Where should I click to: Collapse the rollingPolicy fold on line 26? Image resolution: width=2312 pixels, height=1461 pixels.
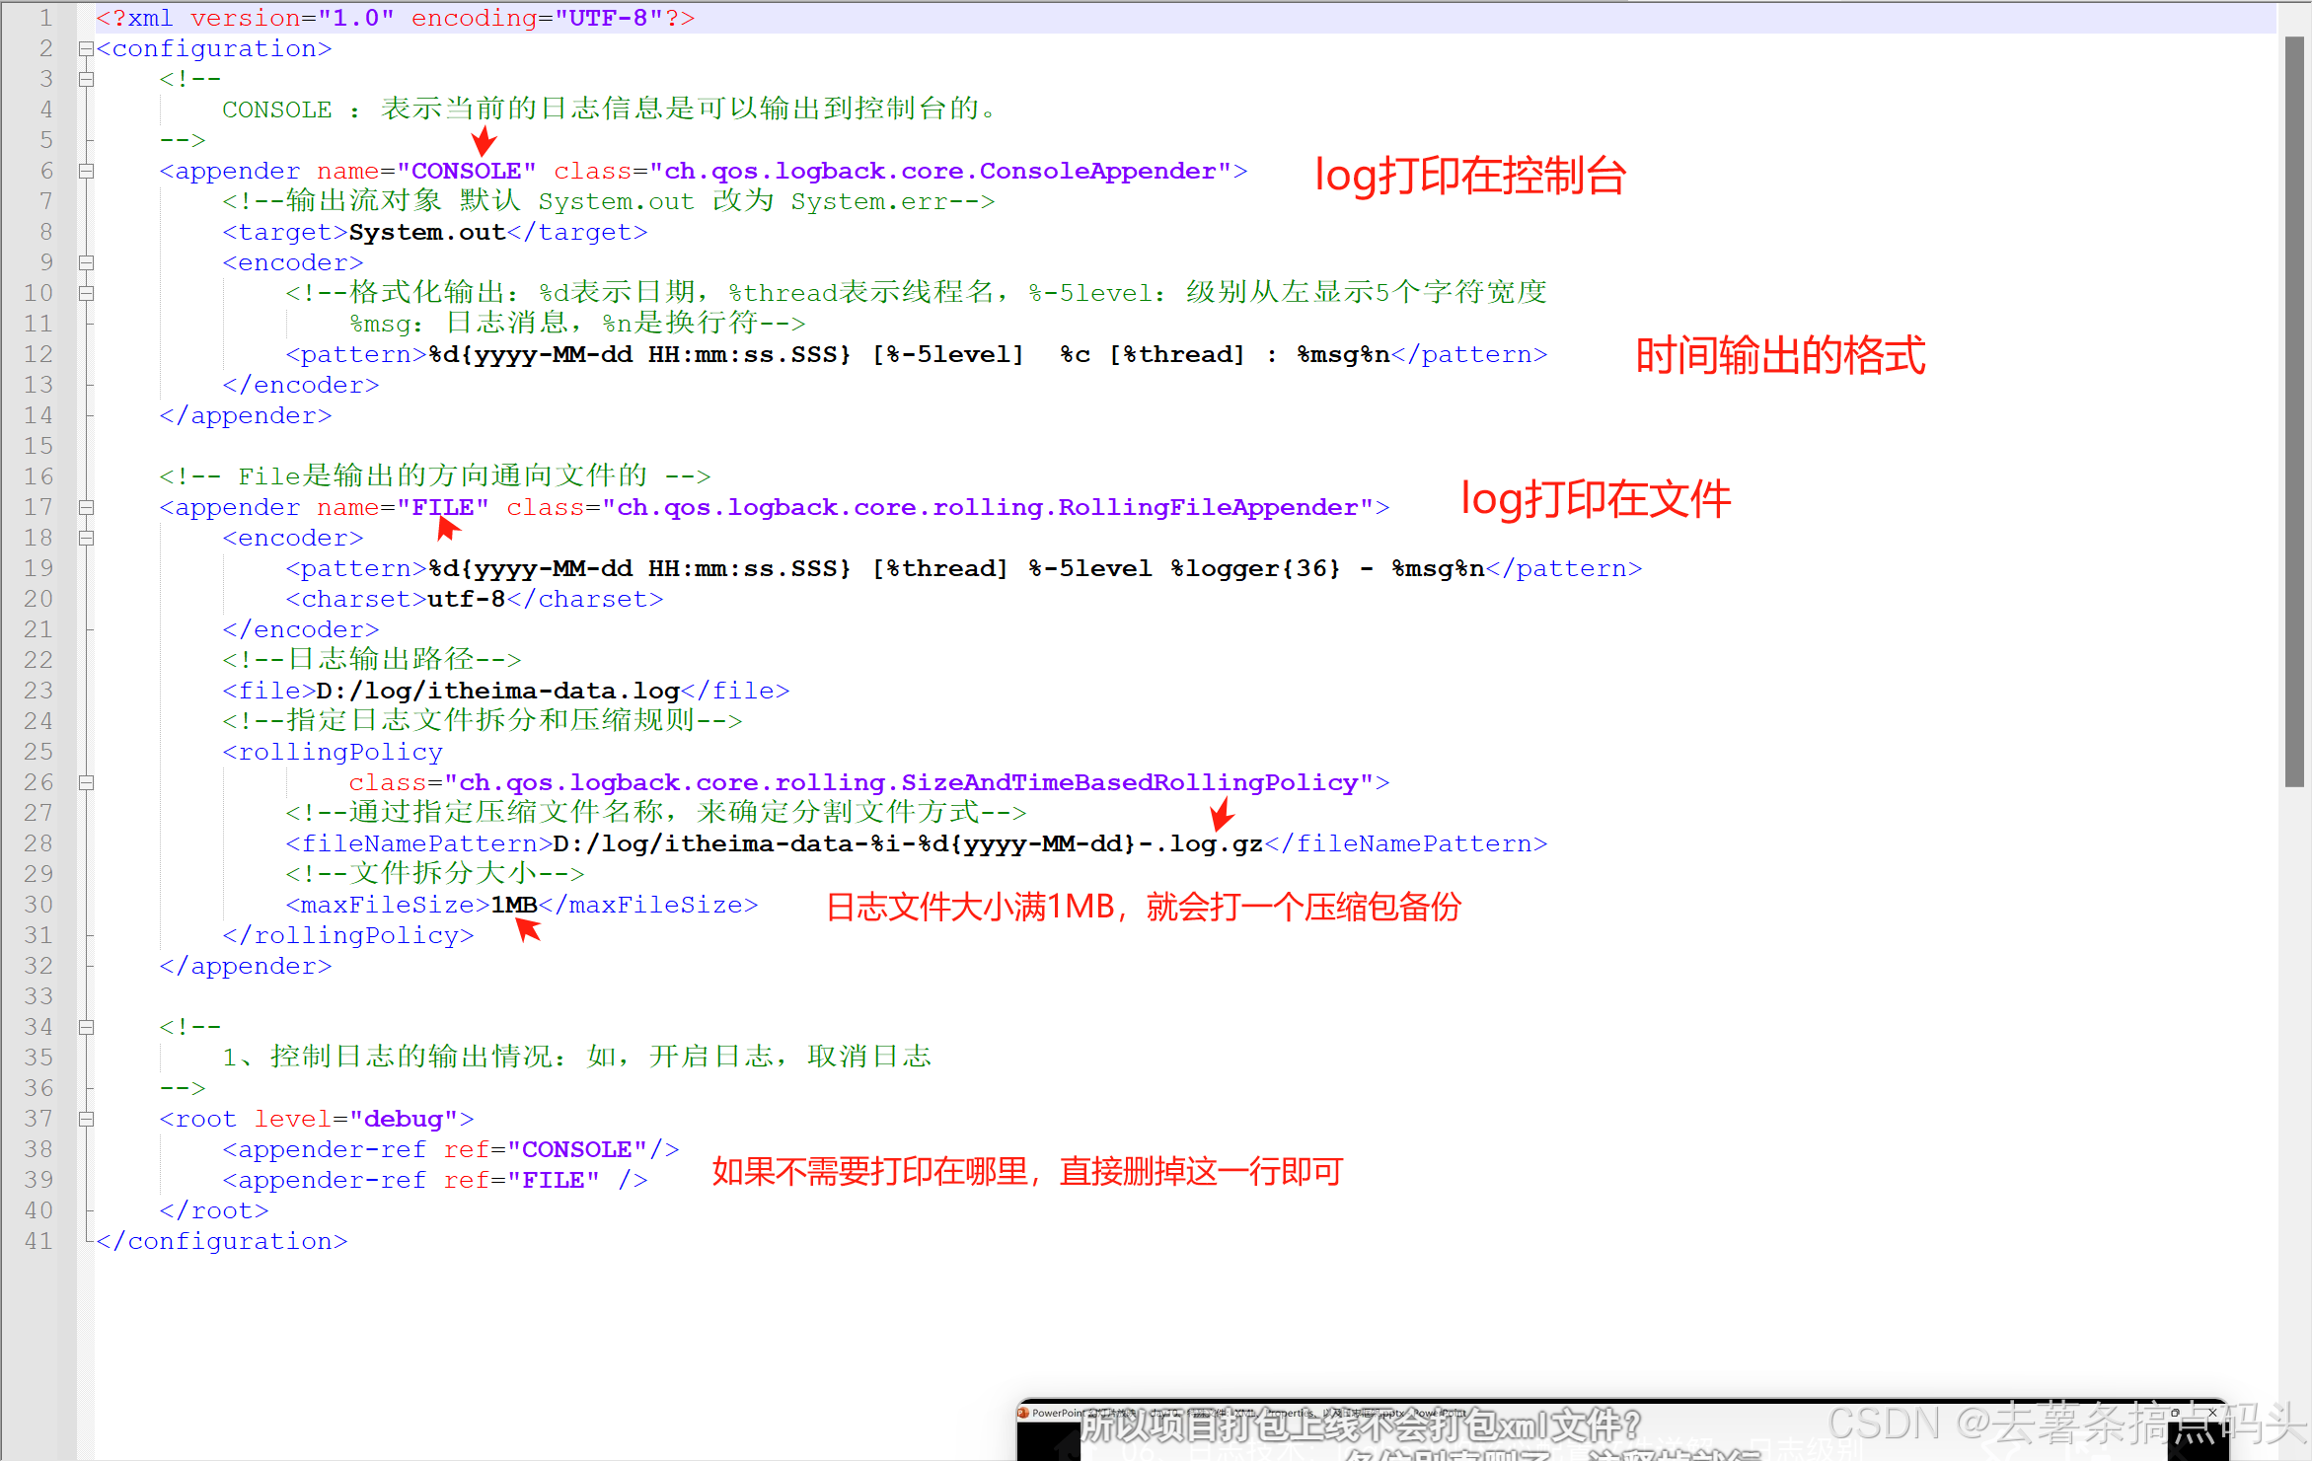pos(86,782)
